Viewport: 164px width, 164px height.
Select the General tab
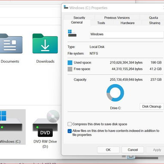coord(77,22)
